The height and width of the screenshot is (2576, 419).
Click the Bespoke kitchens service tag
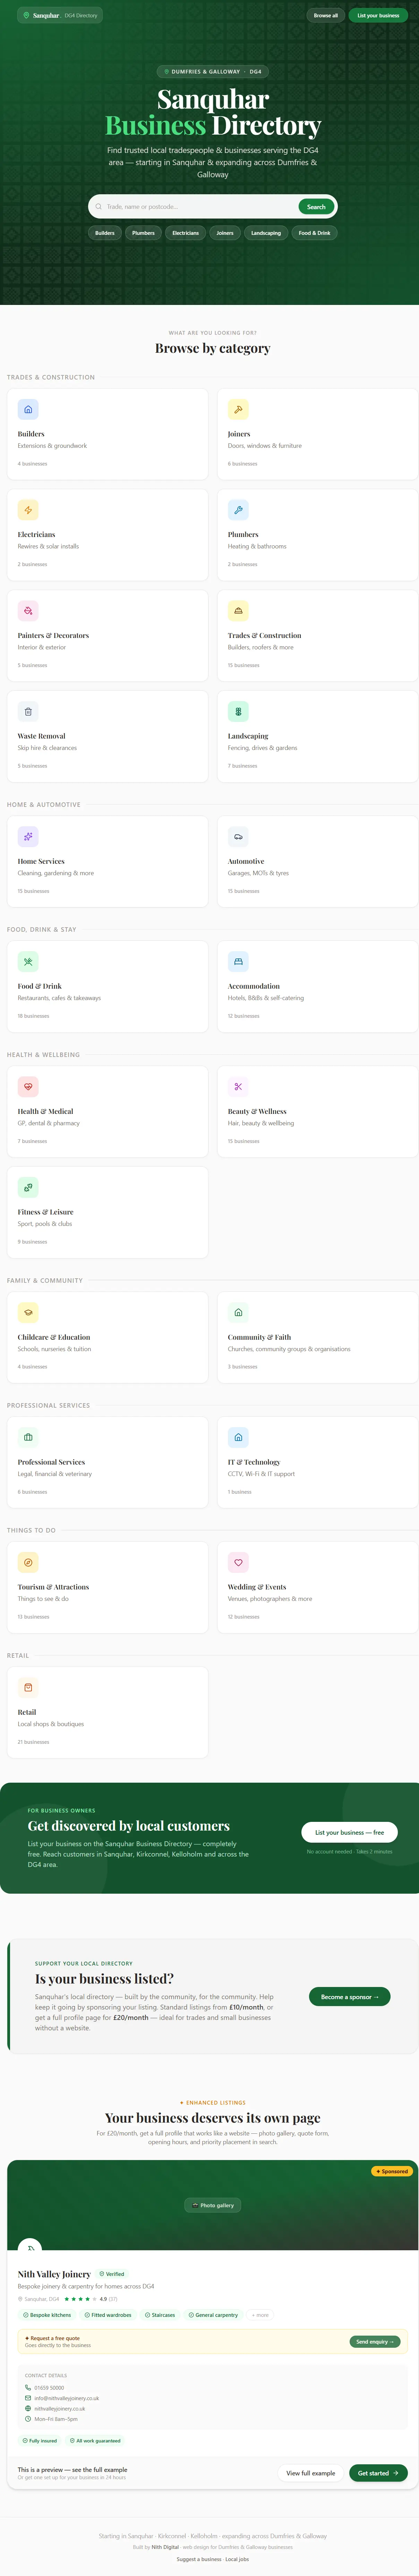[x=48, y=2315]
